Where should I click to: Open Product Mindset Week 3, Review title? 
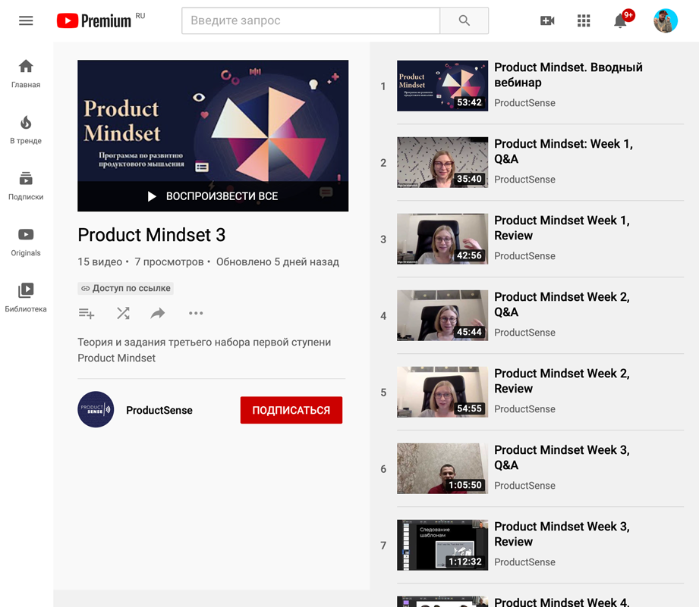point(562,534)
